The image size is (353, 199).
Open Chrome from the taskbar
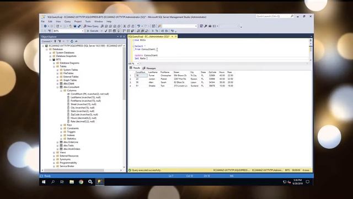(x=81, y=182)
